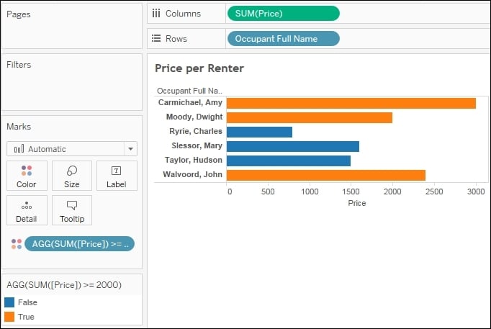This screenshot has width=491, height=329.
Task: Expand the Automatic mark type dropdown arrow
Action: (130, 149)
